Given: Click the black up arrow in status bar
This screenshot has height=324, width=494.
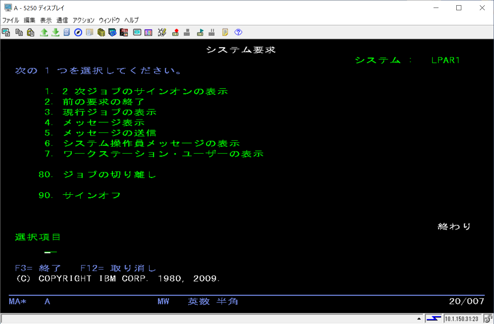Looking at the screenshot, I should (x=419, y=319).
